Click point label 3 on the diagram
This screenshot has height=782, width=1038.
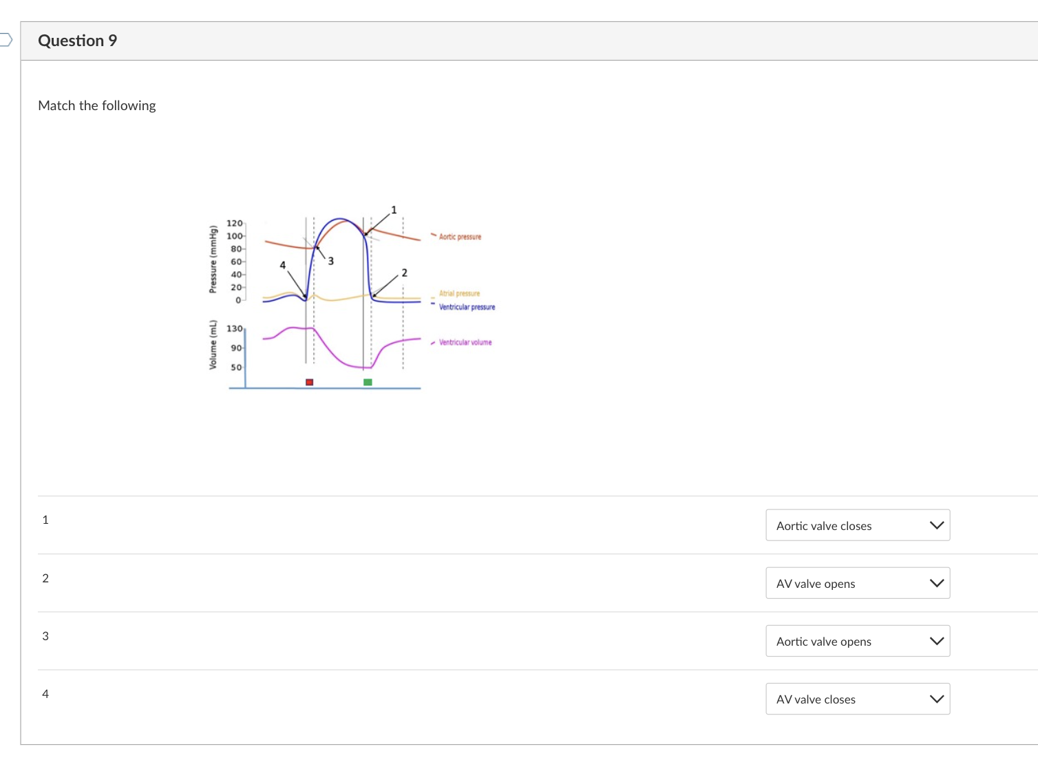[331, 261]
